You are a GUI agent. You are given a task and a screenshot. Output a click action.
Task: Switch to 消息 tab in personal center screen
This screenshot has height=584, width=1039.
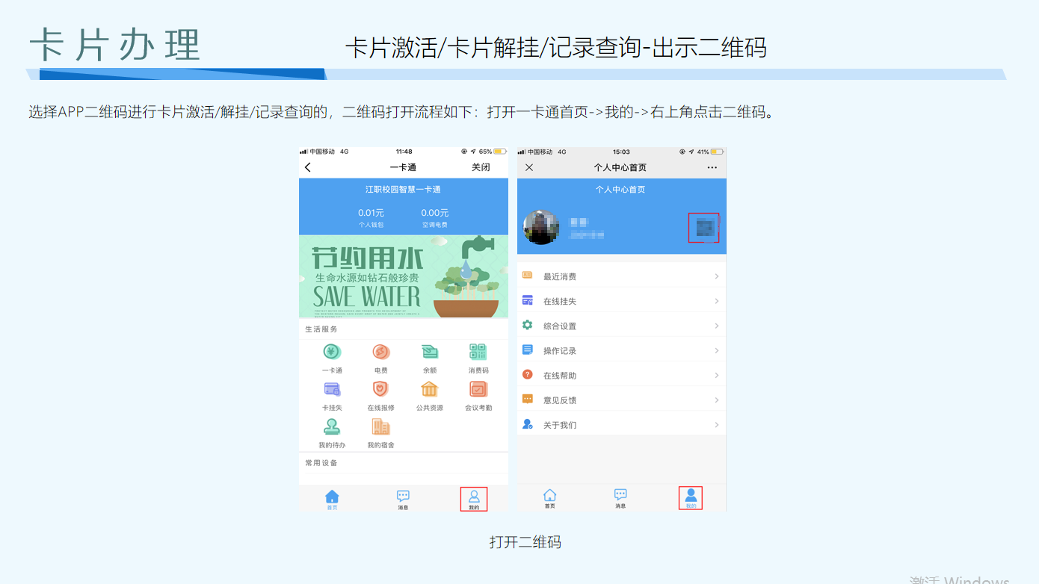point(620,497)
